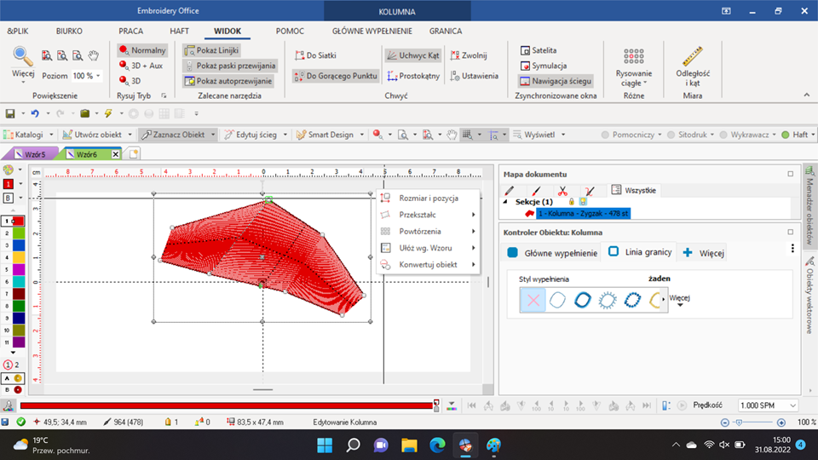
Task: Select the second border style icon
Action: 557,300
